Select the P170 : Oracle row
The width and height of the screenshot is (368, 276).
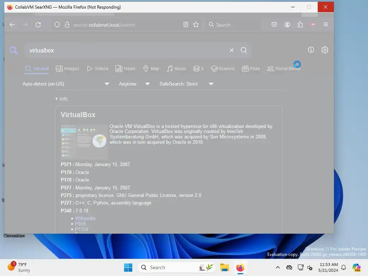tap(75, 172)
